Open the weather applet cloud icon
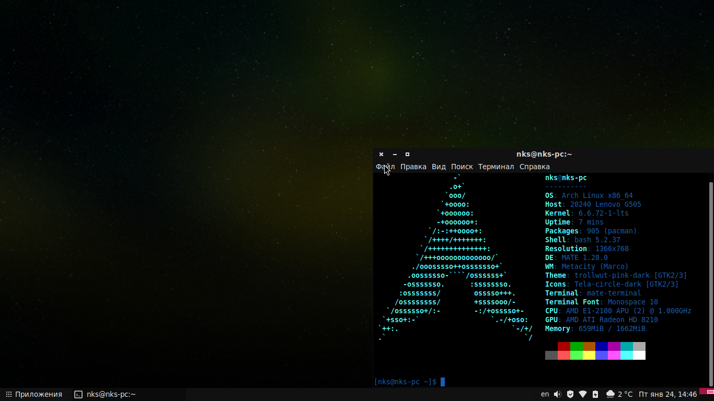Viewport: 714px width, 401px height. 611,394
